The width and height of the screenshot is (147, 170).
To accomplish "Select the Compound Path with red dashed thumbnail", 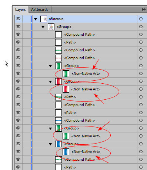I will coord(79,58).
